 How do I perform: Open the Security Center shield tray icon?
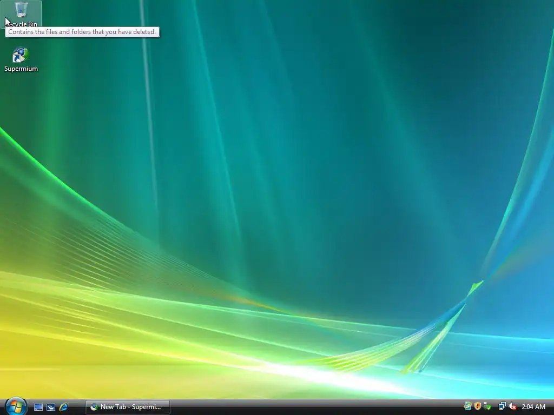pos(478,406)
